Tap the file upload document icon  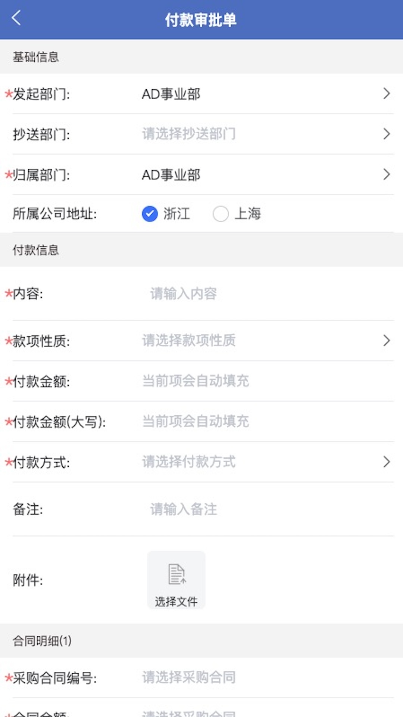point(176,574)
